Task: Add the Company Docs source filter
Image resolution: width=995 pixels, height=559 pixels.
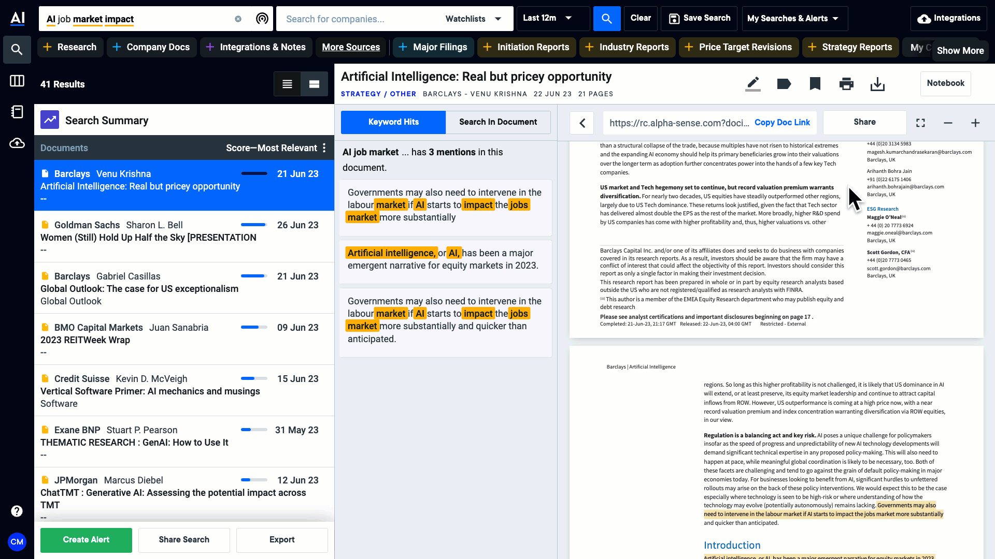Action: coord(151,47)
